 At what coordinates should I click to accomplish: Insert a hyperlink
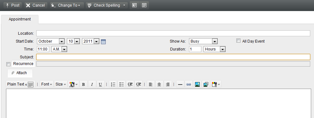coord(189,85)
